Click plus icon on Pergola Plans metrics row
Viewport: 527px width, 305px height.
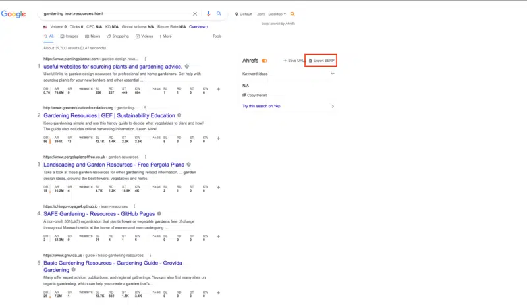pyautogui.click(x=218, y=187)
